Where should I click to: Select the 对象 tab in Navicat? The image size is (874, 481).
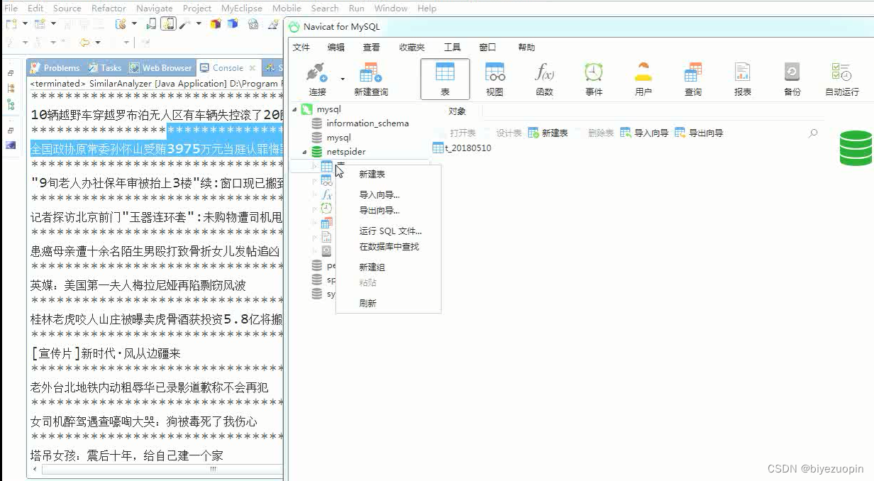click(458, 111)
